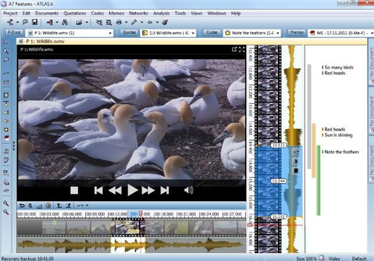Stop the Wildlife video playback
The image size is (374, 261).
click(74, 191)
